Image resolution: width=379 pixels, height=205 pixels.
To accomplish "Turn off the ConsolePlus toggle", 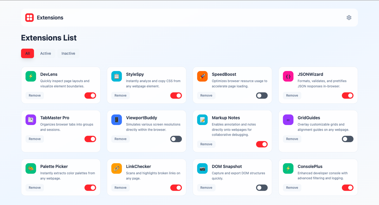I will tap(348, 188).
